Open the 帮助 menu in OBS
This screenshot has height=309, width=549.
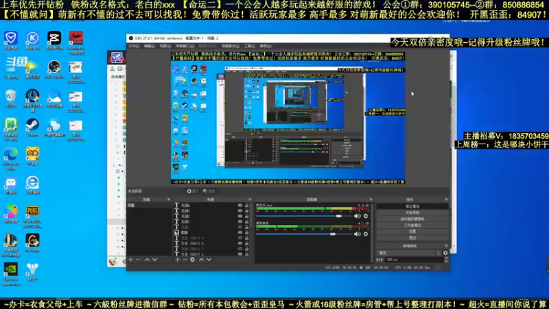[x=266, y=46]
